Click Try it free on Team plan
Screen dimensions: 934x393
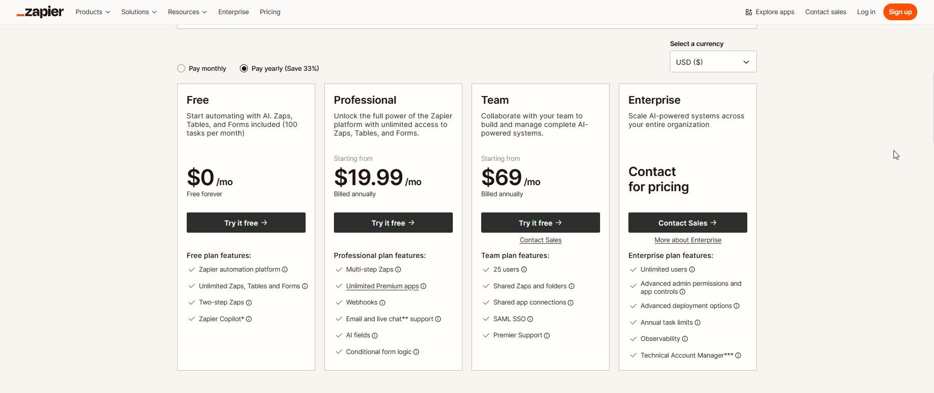[x=540, y=223]
